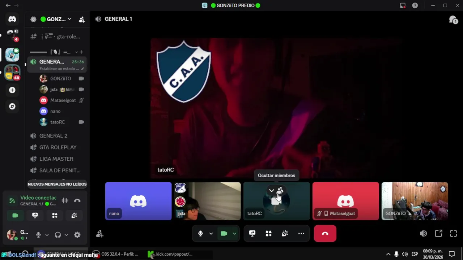Select nano in the voice member list
The width and height of the screenshot is (463, 260).
pos(61,111)
